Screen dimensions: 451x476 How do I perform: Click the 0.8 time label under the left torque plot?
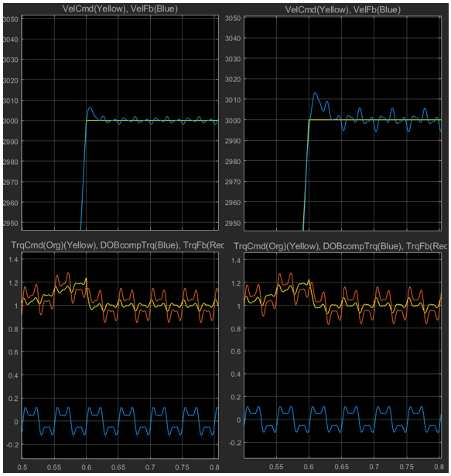214,467
